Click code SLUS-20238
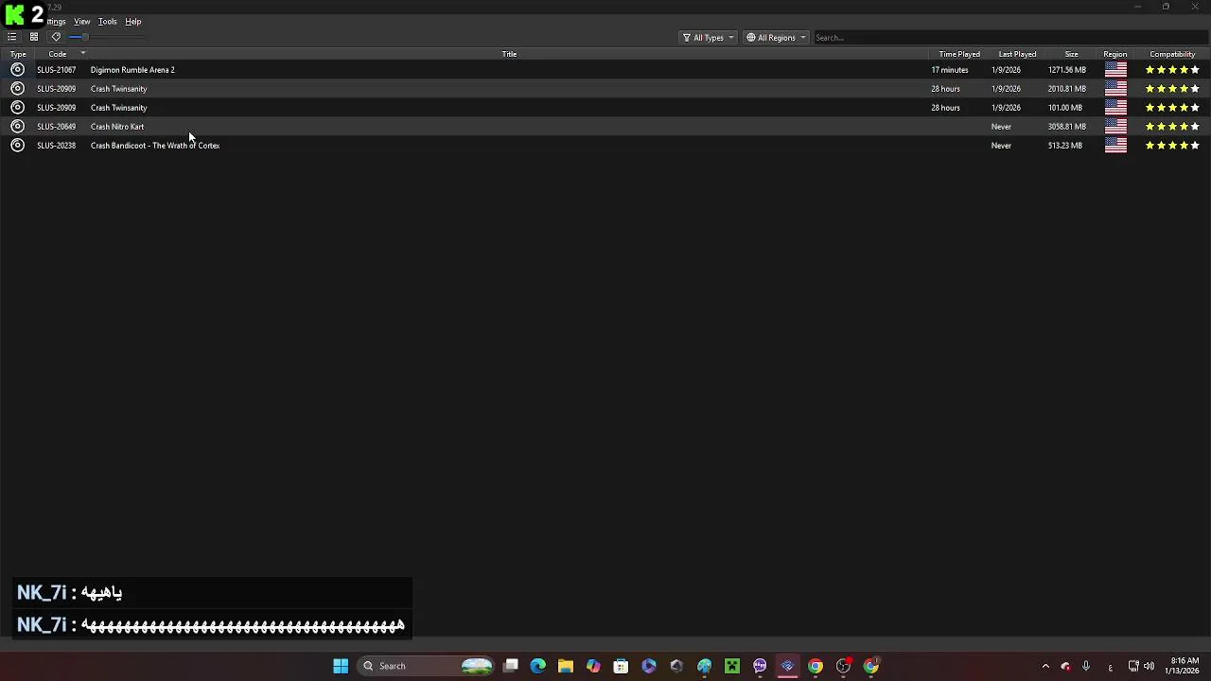This screenshot has width=1211, height=681. (x=56, y=146)
